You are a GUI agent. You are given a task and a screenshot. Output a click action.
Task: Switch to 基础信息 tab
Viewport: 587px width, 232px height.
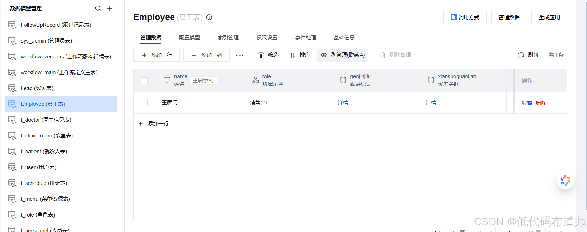[x=344, y=38]
